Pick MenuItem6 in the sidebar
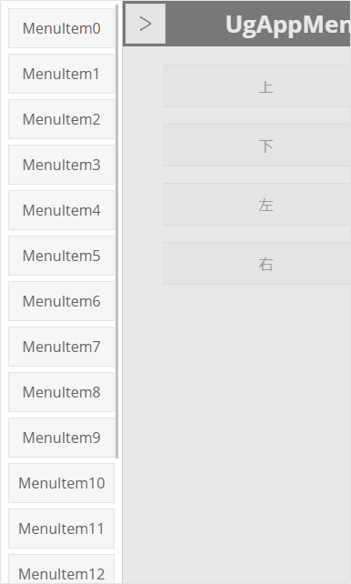This screenshot has height=584, width=351. pos(62,301)
